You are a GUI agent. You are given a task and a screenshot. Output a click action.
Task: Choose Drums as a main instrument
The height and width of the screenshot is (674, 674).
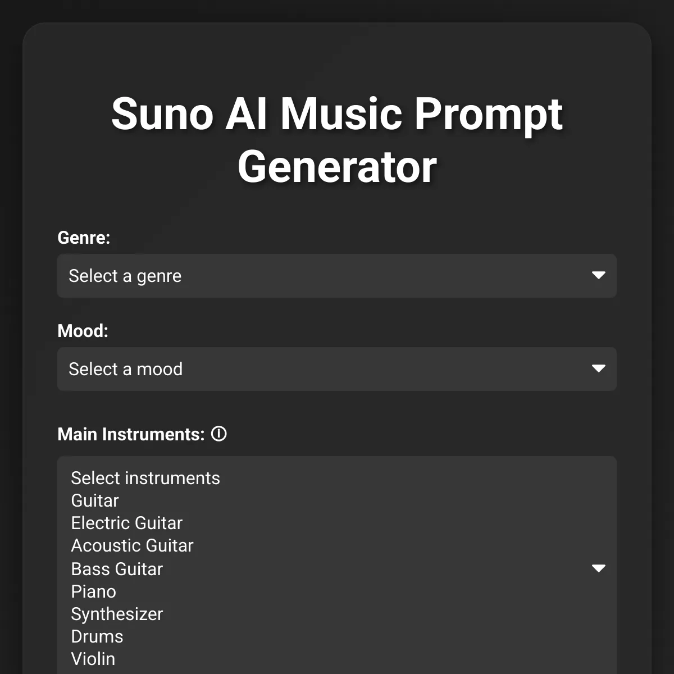click(97, 636)
